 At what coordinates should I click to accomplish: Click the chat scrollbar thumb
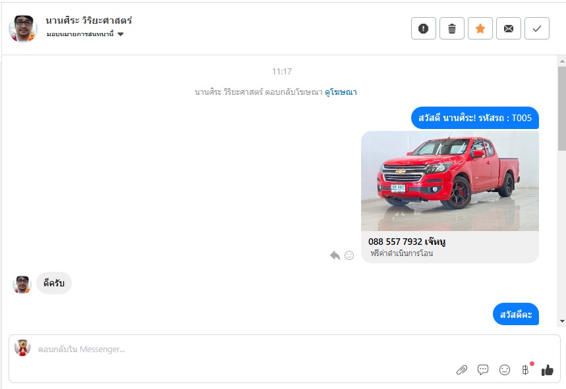coord(562,108)
